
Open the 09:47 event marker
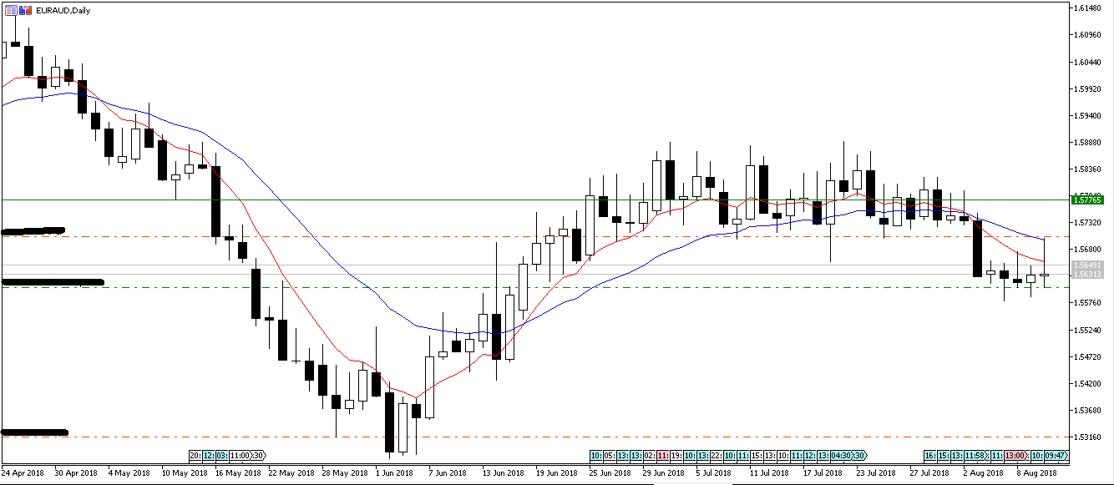[x=1056, y=456]
